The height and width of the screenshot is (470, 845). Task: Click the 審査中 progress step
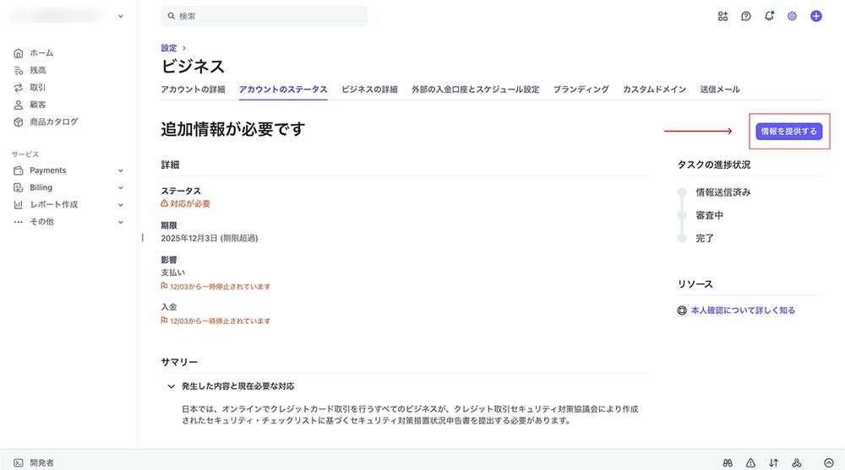coord(709,215)
